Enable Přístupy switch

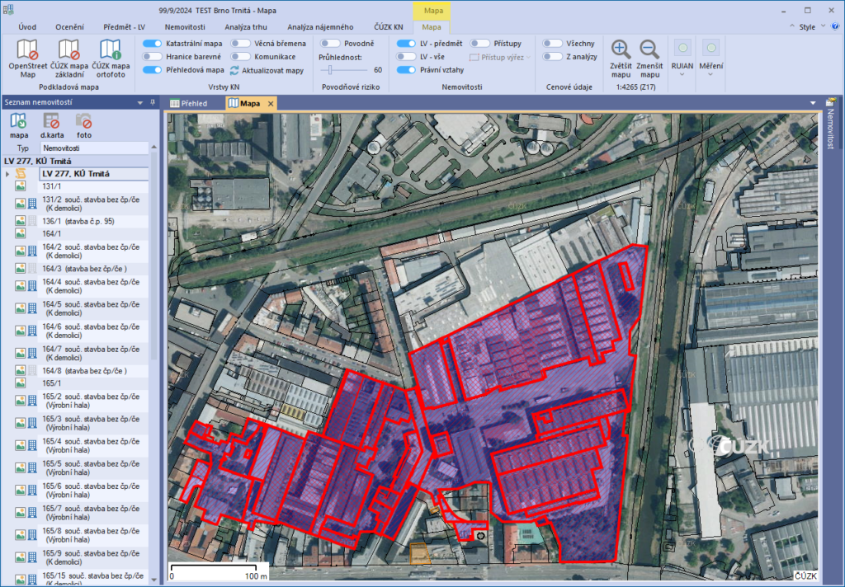[479, 44]
